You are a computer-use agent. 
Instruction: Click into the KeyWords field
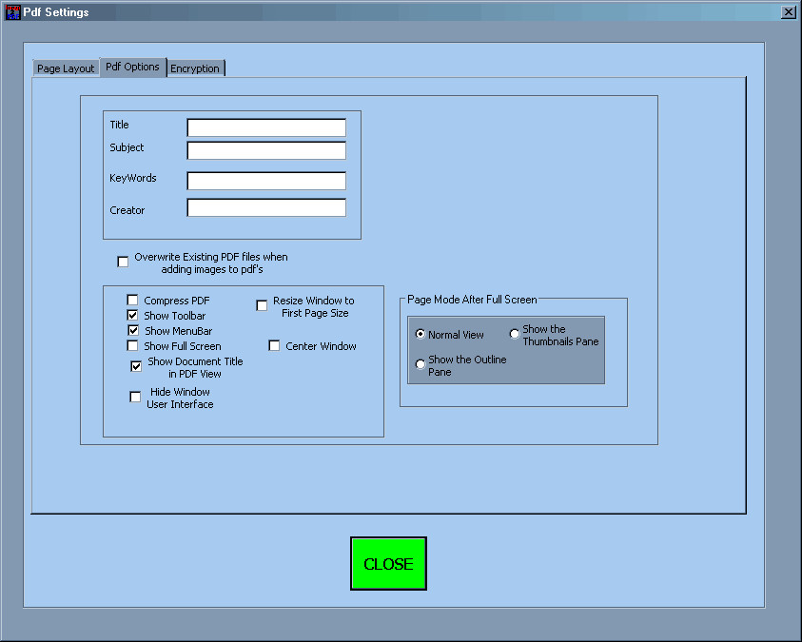(266, 181)
